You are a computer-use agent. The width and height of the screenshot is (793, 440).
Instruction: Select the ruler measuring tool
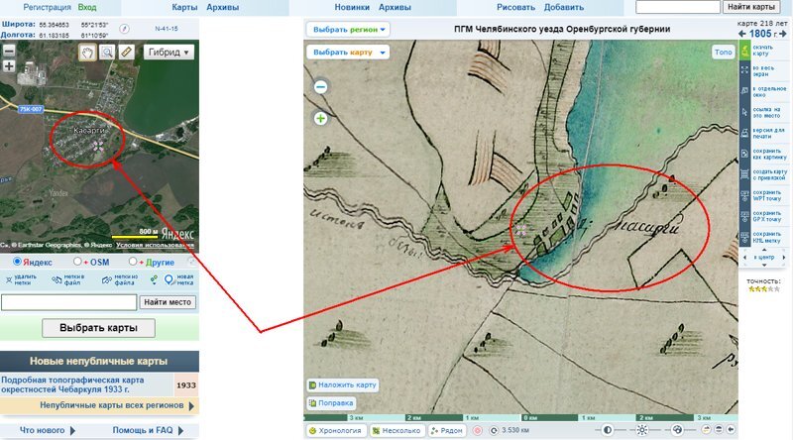click(127, 53)
